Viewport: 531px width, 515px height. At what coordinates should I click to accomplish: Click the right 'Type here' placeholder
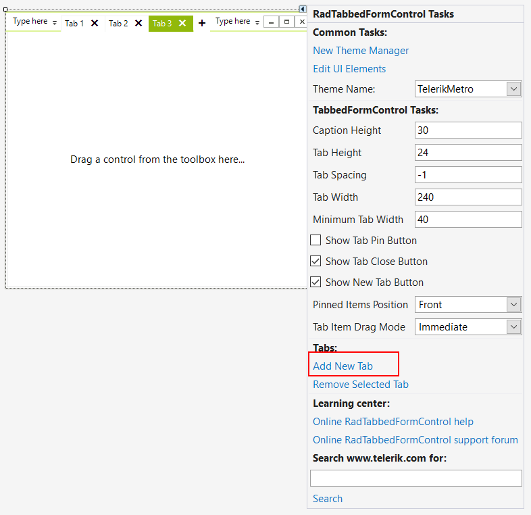point(233,21)
